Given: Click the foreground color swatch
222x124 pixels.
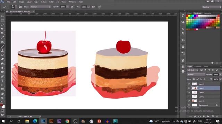Looking at the screenshot, I should pos(1,105).
